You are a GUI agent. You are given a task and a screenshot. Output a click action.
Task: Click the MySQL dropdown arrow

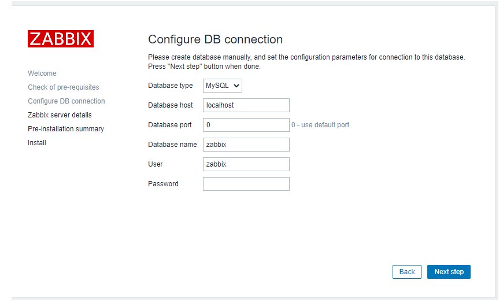click(x=236, y=86)
